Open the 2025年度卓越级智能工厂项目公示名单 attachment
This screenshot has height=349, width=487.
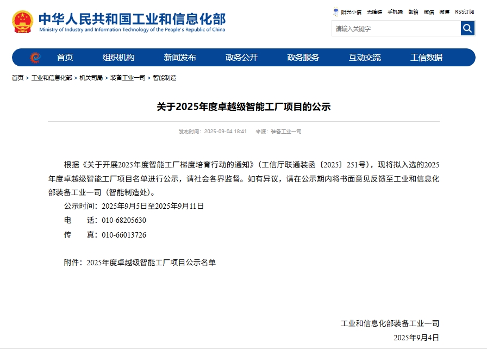tap(151, 263)
